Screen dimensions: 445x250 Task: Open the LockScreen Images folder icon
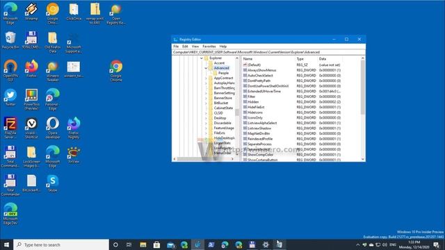[31, 156]
